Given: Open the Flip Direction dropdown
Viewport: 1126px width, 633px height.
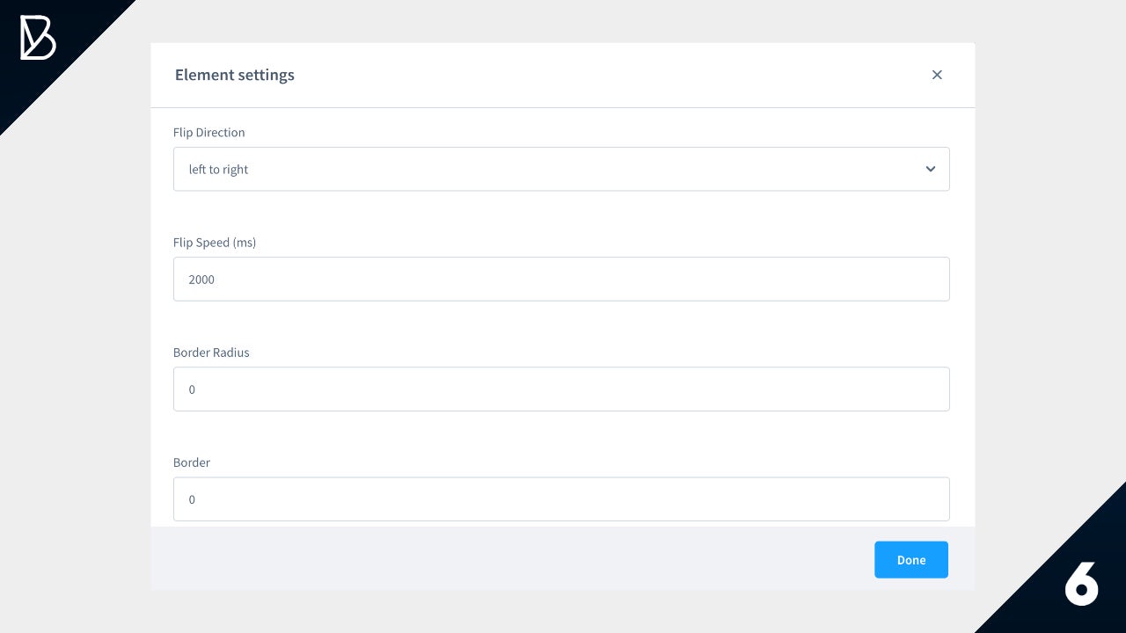Looking at the screenshot, I should tap(561, 169).
